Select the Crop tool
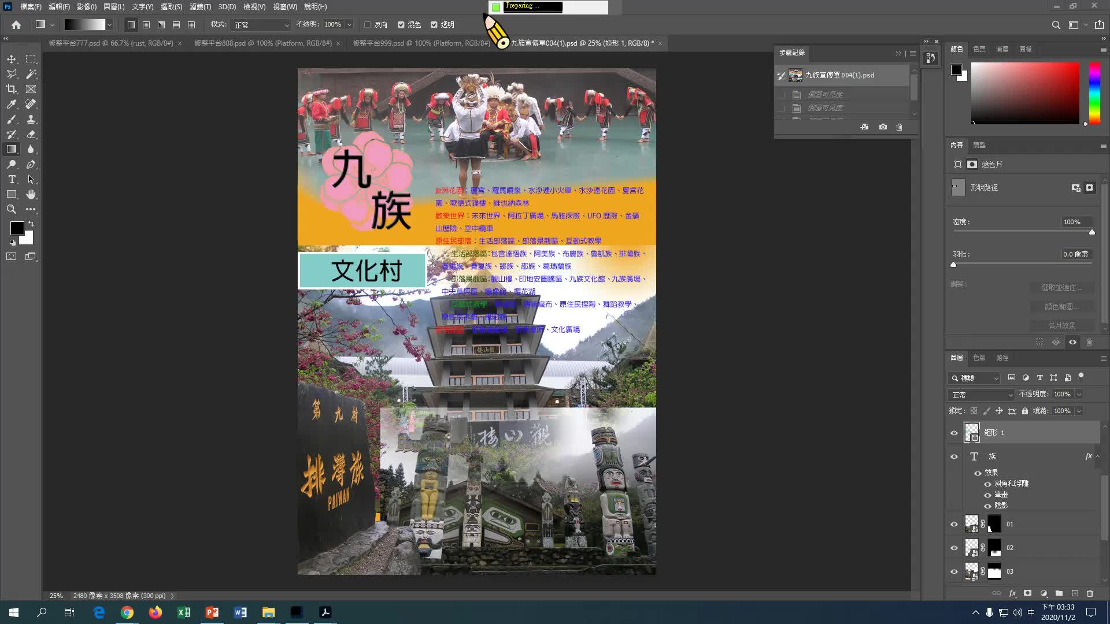The image size is (1110, 624). click(x=12, y=89)
